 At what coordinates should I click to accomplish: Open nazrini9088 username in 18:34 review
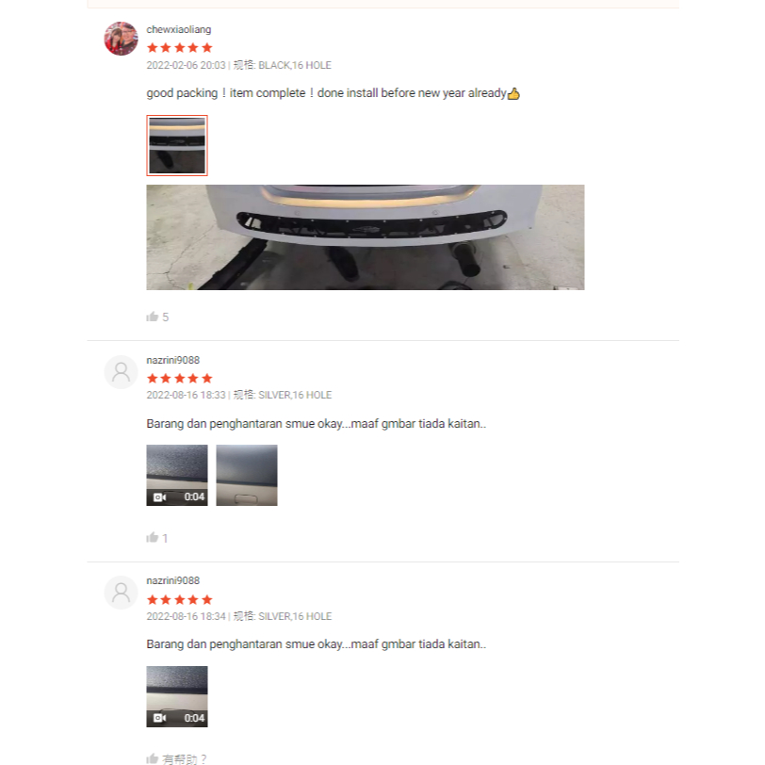pyautogui.click(x=173, y=580)
